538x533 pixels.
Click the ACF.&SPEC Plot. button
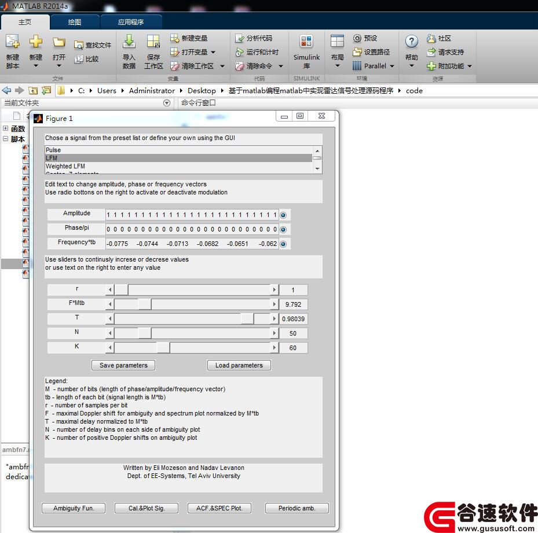tap(219, 508)
